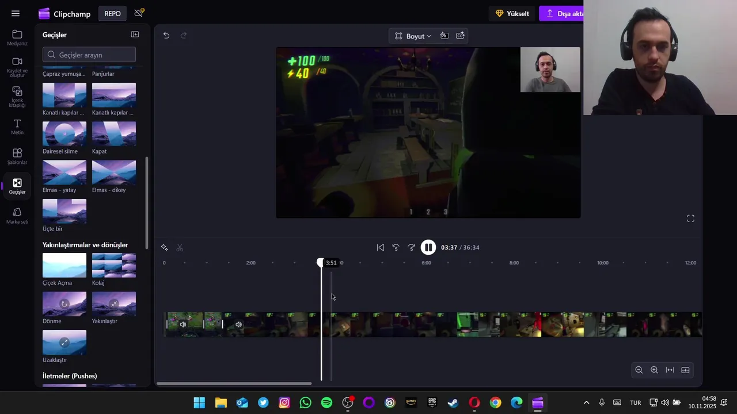Click the redo arrow
737x414 pixels.
point(184,35)
